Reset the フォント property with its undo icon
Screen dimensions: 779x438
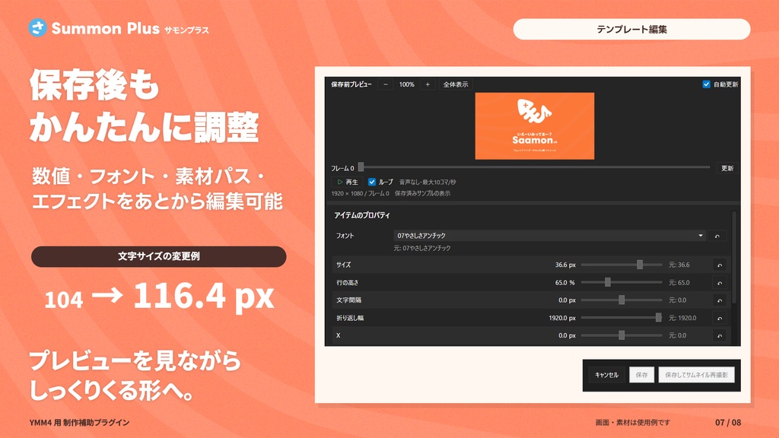click(717, 236)
